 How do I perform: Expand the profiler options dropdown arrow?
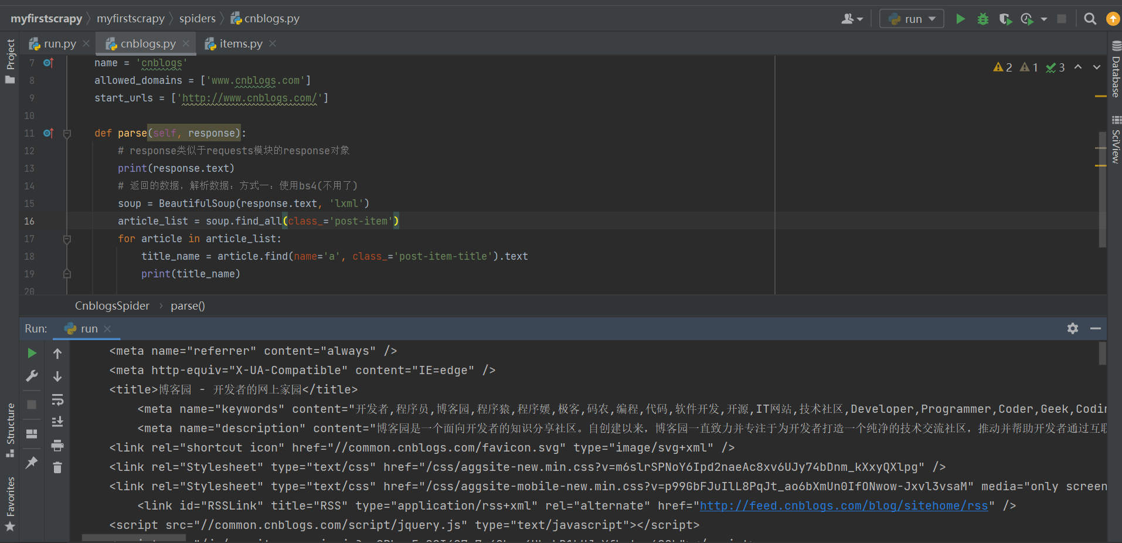pos(1044,19)
